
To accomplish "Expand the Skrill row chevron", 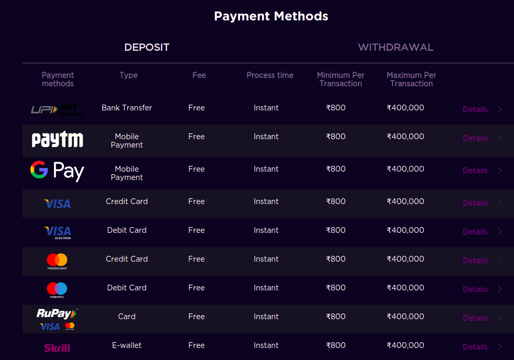I will [x=499, y=346].
